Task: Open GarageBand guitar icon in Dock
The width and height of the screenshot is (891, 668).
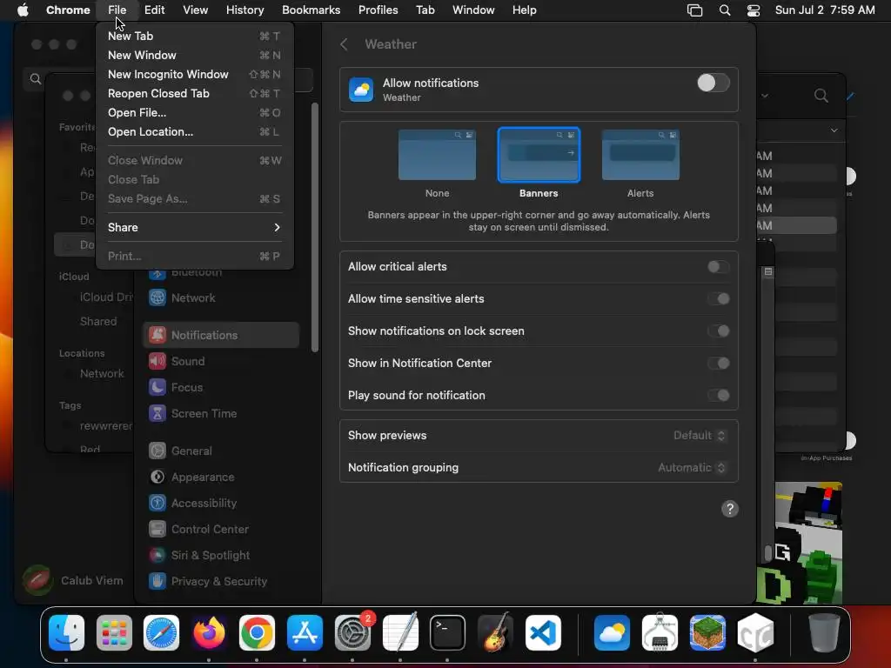Action: [495, 632]
